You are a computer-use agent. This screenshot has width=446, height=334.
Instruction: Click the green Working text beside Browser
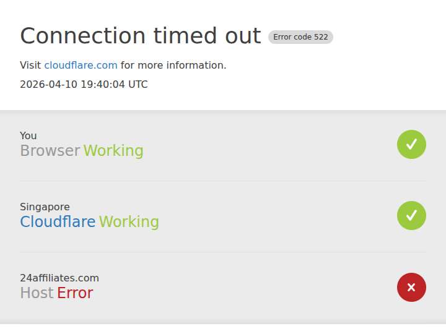tap(113, 151)
